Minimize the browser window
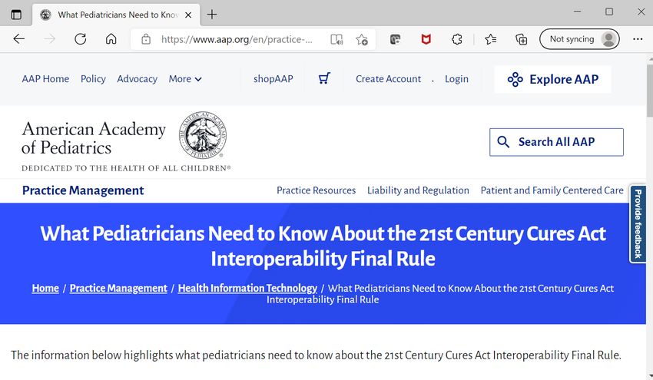This screenshot has height=380, width=653. click(x=577, y=12)
